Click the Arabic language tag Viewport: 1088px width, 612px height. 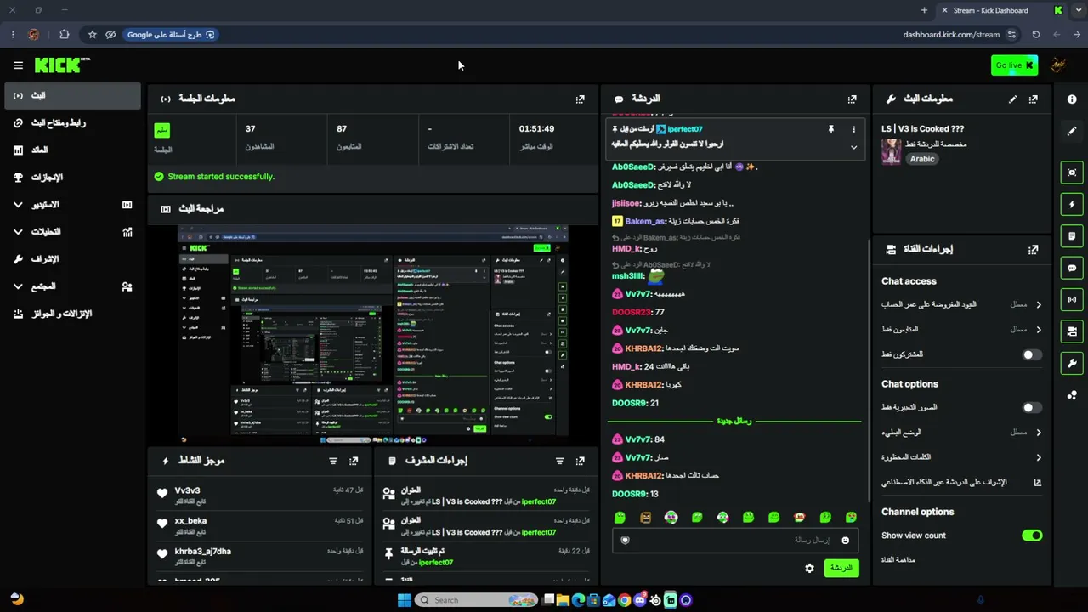pyautogui.click(x=922, y=159)
